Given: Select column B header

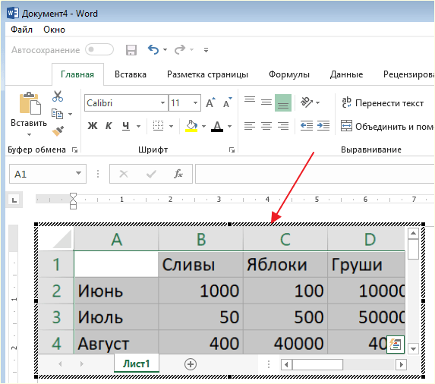Looking at the screenshot, I should pos(201,239).
